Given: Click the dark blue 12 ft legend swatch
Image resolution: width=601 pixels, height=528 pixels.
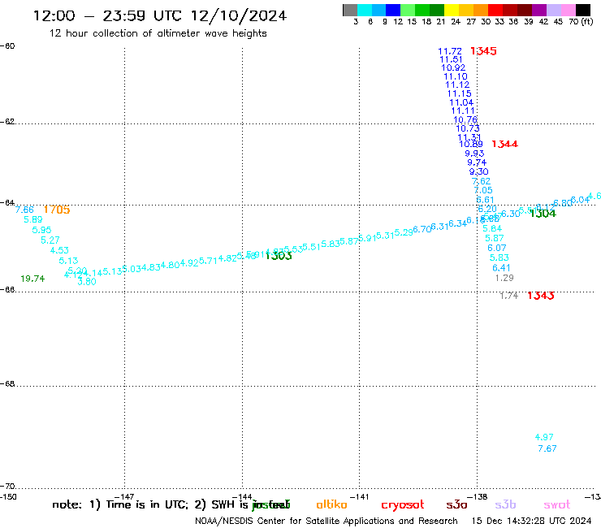Looking at the screenshot, I should click(x=393, y=10).
